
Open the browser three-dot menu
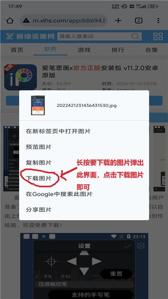[158, 21]
